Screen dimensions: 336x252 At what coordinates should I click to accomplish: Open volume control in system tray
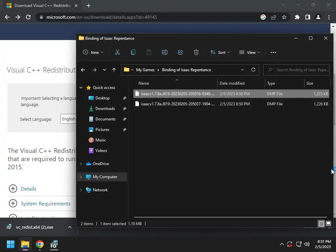307,244
